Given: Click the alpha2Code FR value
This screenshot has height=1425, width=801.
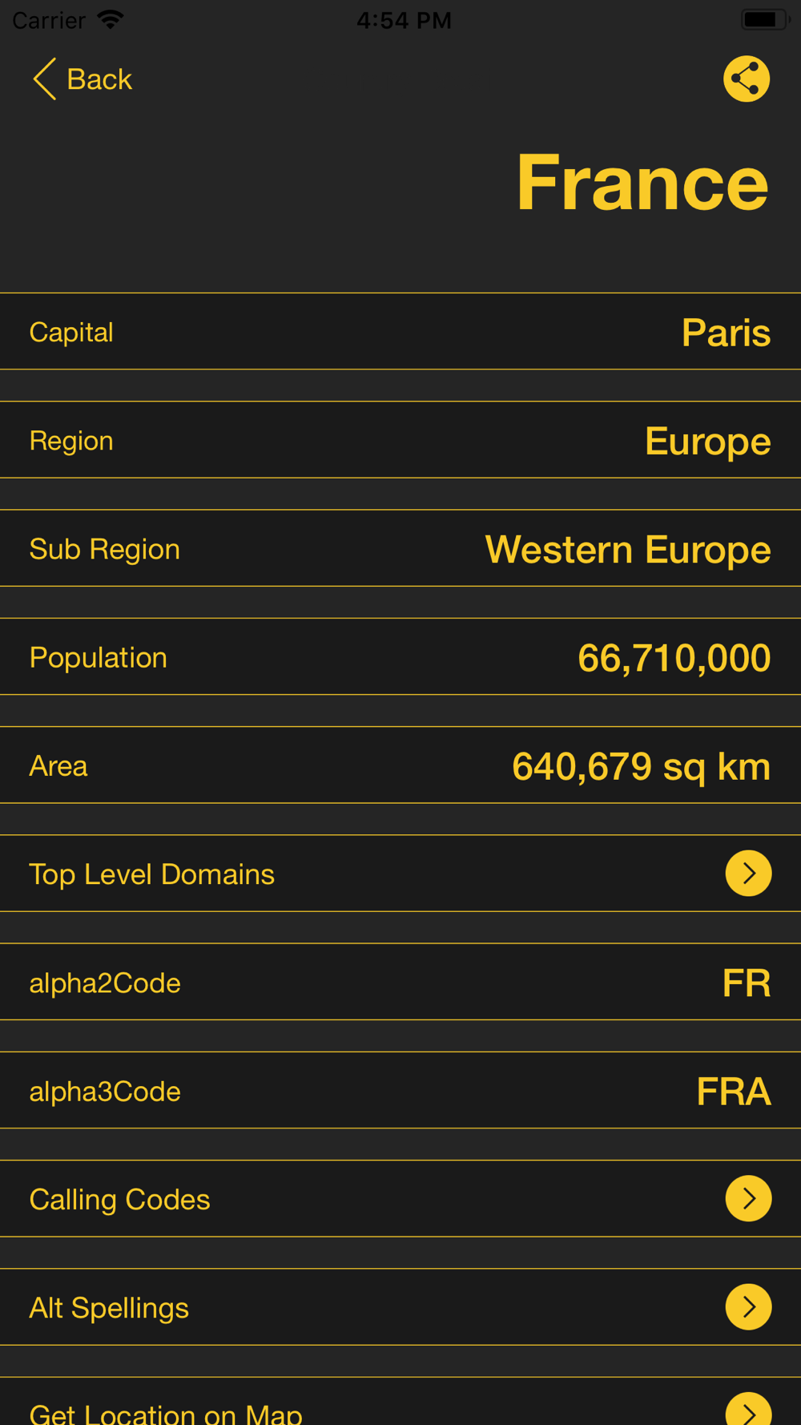Looking at the screenshot, I should tap(746, 983).
